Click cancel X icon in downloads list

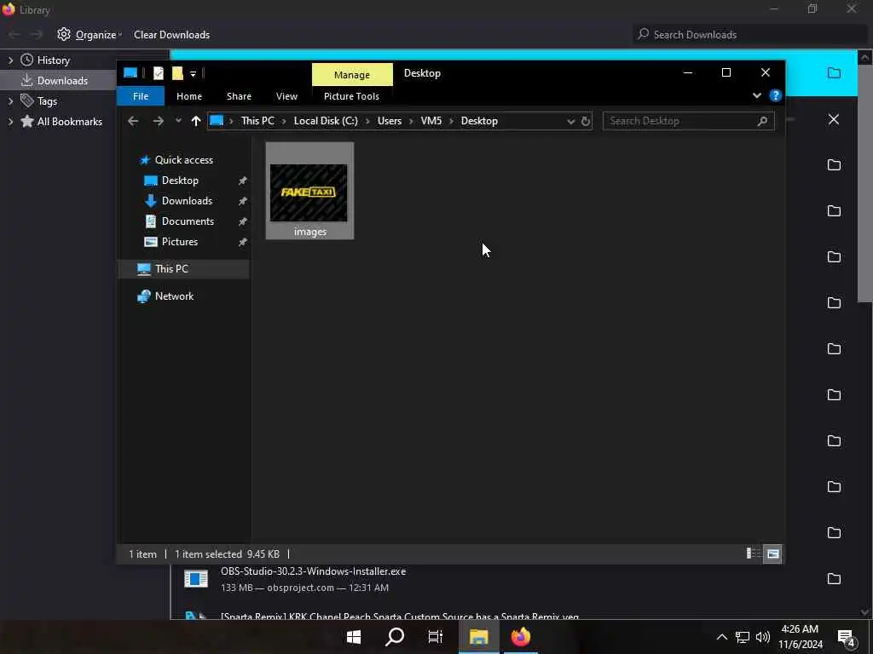pos(834,119)
